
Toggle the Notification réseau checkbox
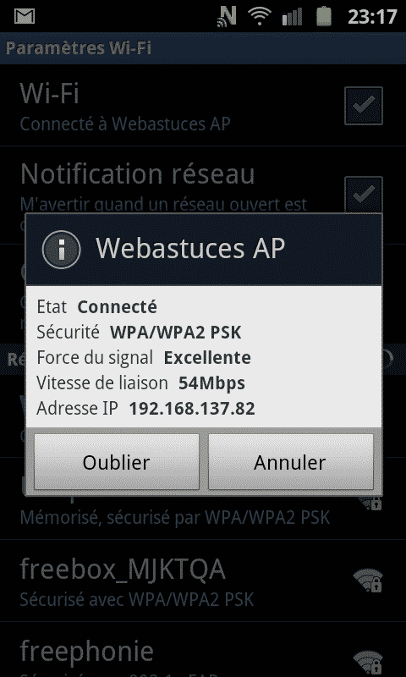364,195
